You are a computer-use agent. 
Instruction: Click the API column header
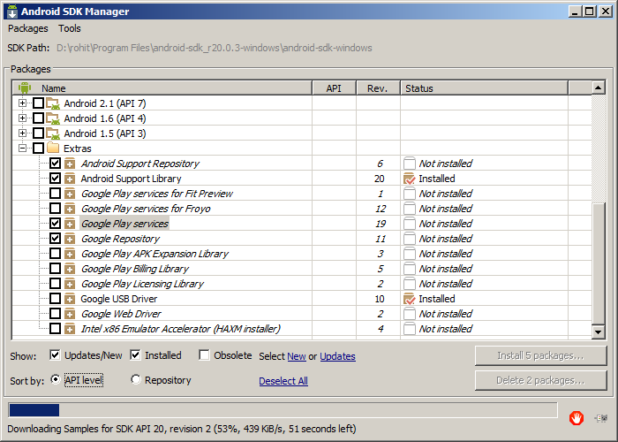pyautogui.click(x=334, y=88)
